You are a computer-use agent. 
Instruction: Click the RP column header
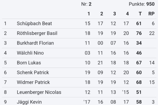click(152, 14)
